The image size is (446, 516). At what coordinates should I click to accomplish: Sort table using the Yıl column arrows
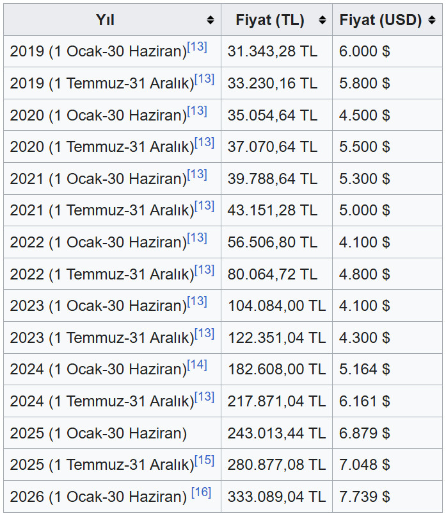coord(211,20)
